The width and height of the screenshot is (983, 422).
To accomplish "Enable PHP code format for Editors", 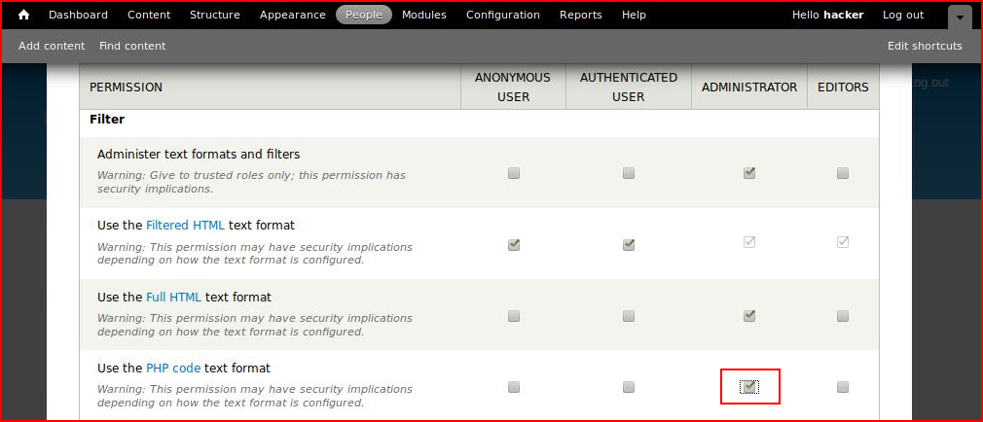I will pyautogui.click(x=843, y=387).
